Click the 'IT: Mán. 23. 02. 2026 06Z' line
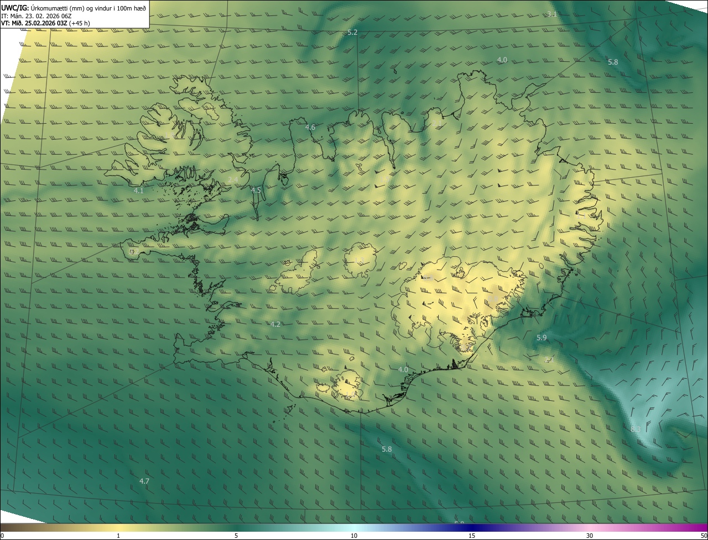Viewport: 708px width, 540px height. (38, 16)
